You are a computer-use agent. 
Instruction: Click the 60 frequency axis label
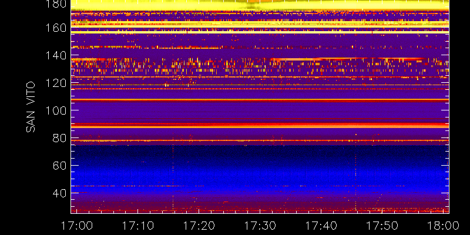coord(60,166)
